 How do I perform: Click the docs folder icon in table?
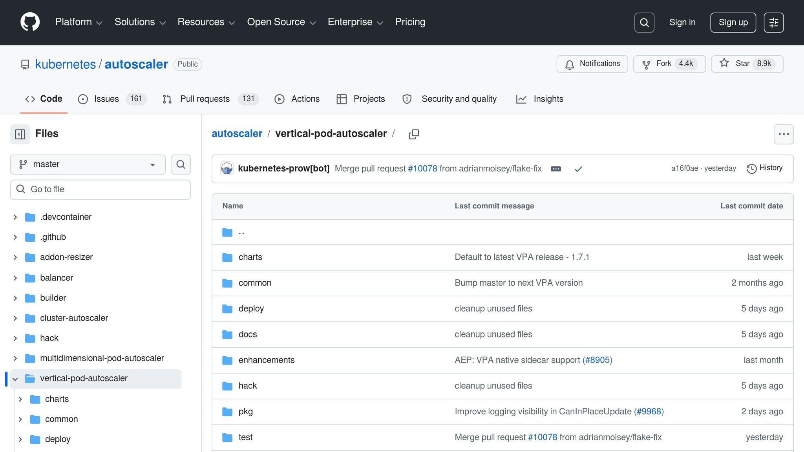pos(227,334)
